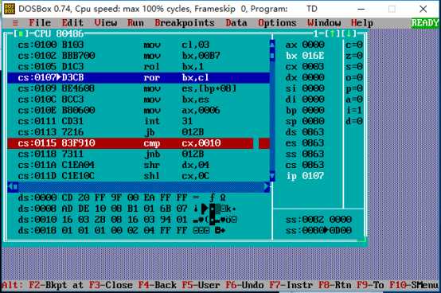This screenshot has width=441, height=293.
Task: Select the dx register in the register pane
Action: (x=305, y=77)
